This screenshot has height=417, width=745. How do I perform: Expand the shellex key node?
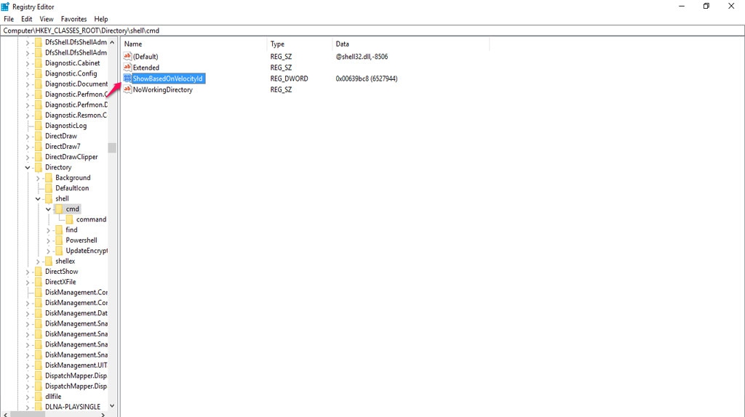tap(39, 261)
